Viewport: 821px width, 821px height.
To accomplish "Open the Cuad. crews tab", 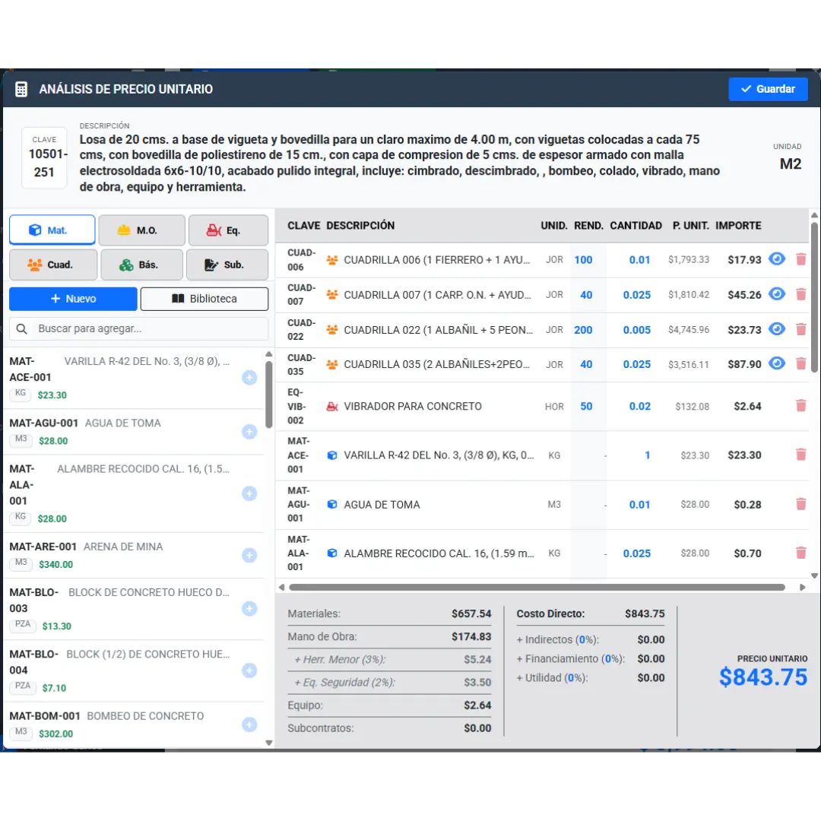I will (x=53, y=265).
